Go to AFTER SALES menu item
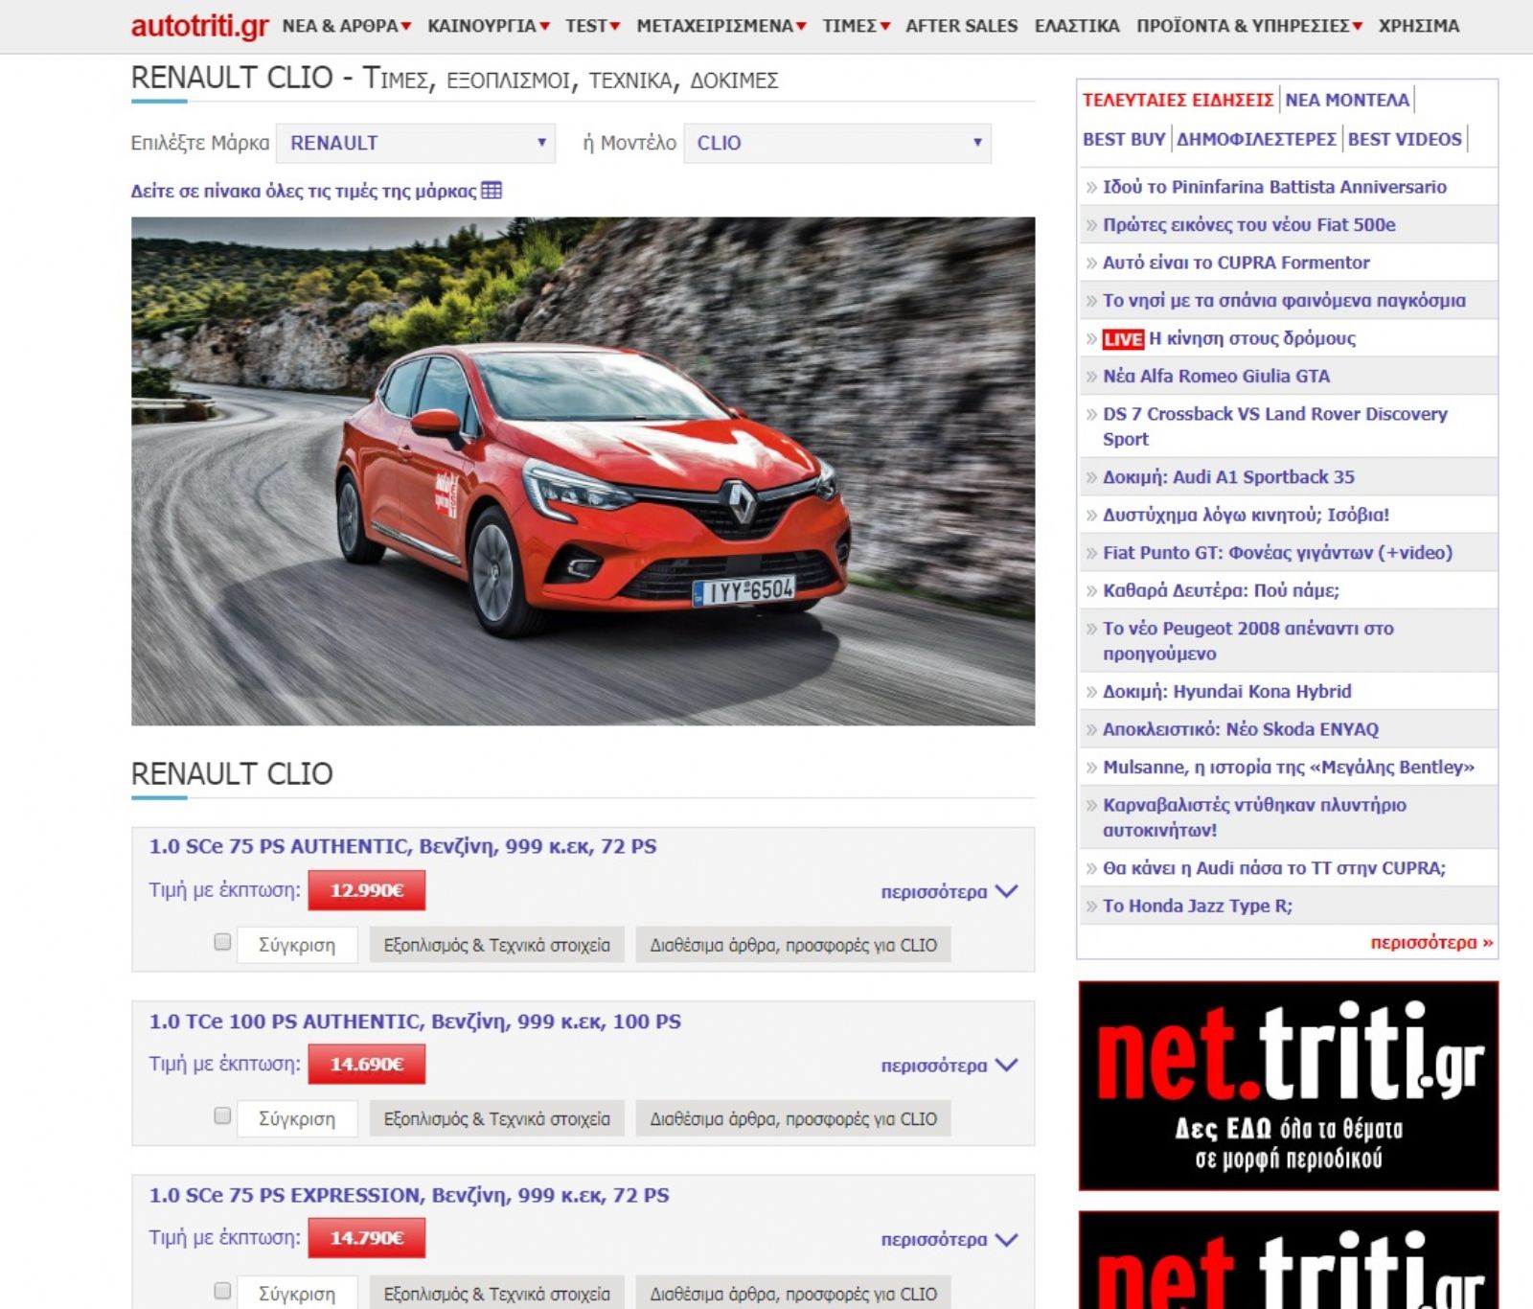The image size is (1533, 1309). coord(961,26)
